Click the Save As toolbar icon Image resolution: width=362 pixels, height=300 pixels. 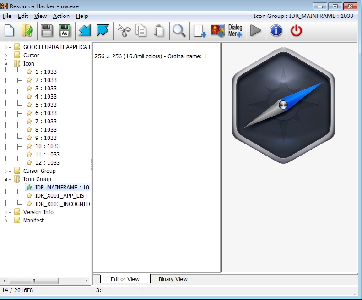65,31
